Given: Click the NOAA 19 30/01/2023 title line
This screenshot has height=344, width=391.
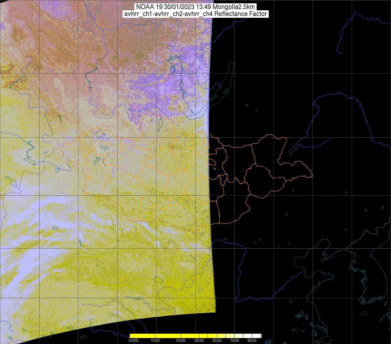Looking at the screenshot, I should point(195,7).
